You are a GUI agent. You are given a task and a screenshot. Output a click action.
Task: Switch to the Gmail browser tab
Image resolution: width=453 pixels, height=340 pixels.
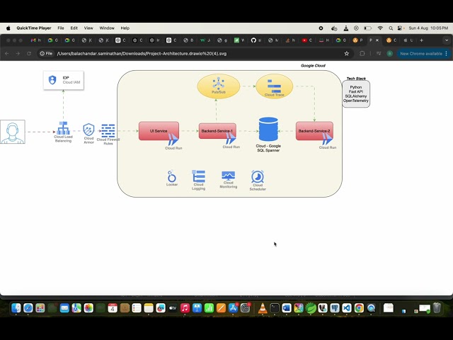tap(35, 40)
